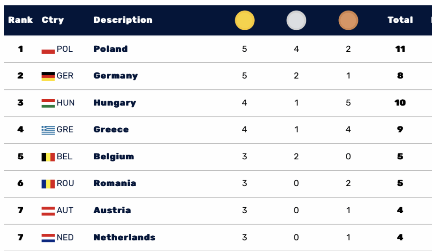The width and height of the screenshot is (432, 251).
Task: Click the Romania flag icon
Action: [48, 183]
